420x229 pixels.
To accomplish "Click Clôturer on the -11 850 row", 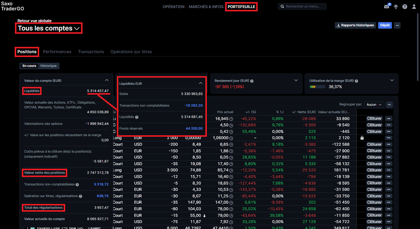I will [x=374, y=215].
